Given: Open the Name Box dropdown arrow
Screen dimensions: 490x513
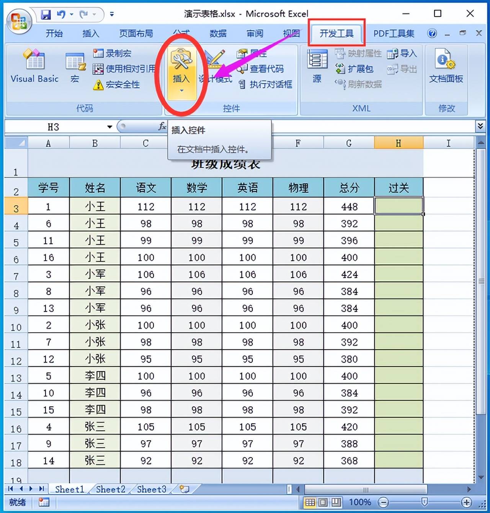Looking at the screenshot, I should [109, 127].
